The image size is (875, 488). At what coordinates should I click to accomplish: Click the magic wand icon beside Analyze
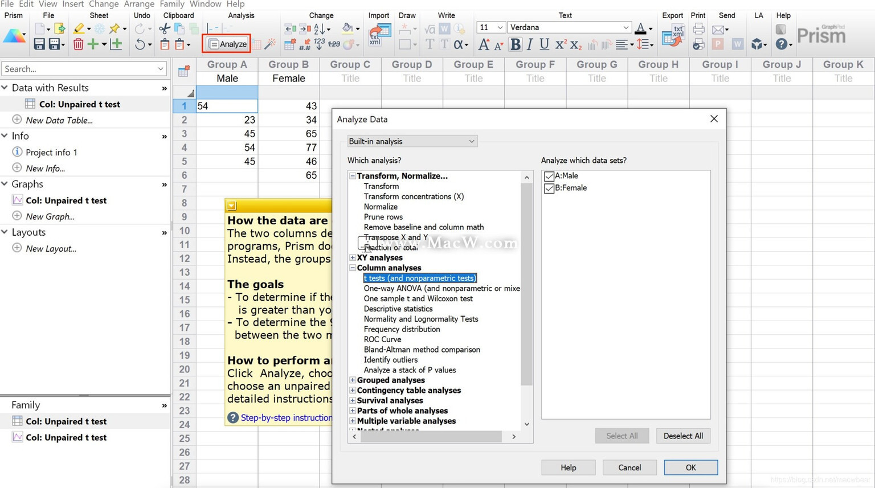pyautogui.click(x=271, y=44)
